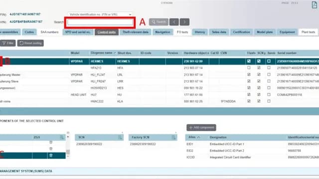The height and width of the screenshot is (179, 319).
Task: Toggle Service checkbox for HERMES row
Action: 269,61
